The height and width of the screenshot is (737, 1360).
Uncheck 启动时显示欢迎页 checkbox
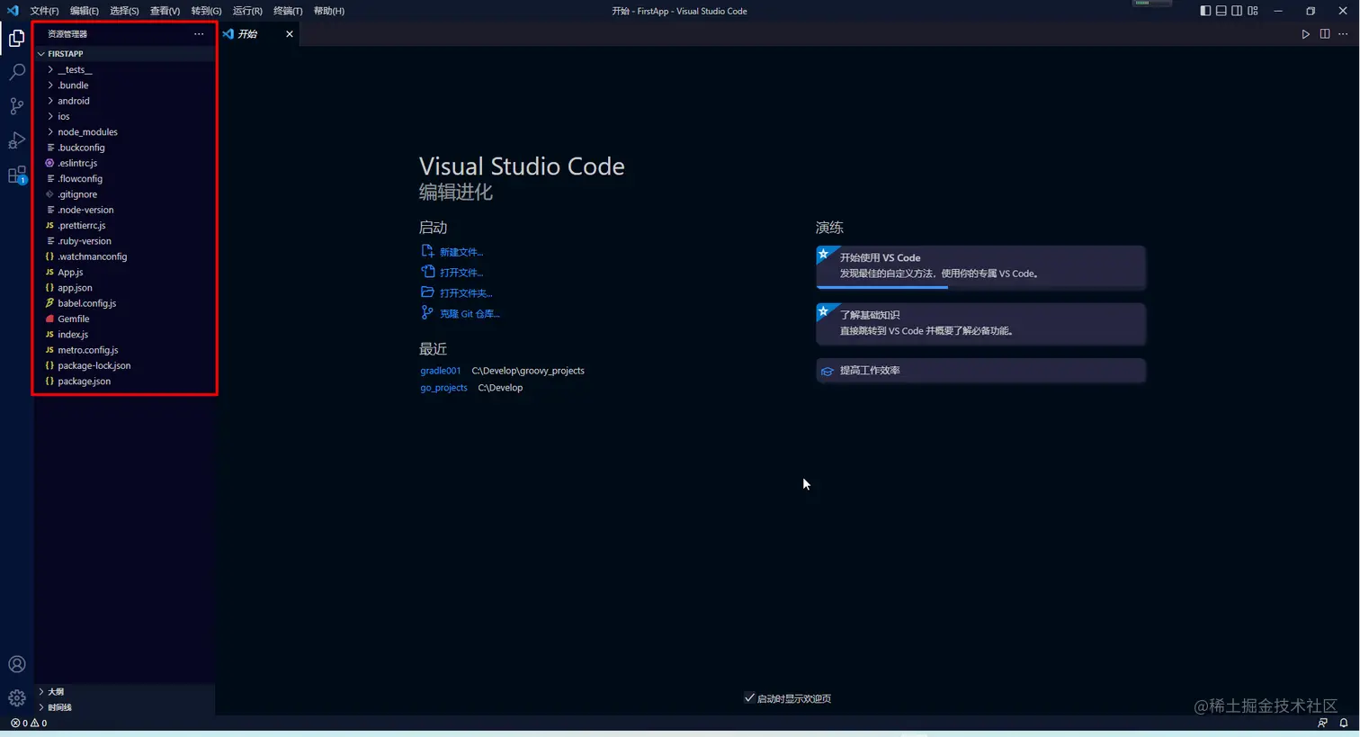(x=749, y=697)
